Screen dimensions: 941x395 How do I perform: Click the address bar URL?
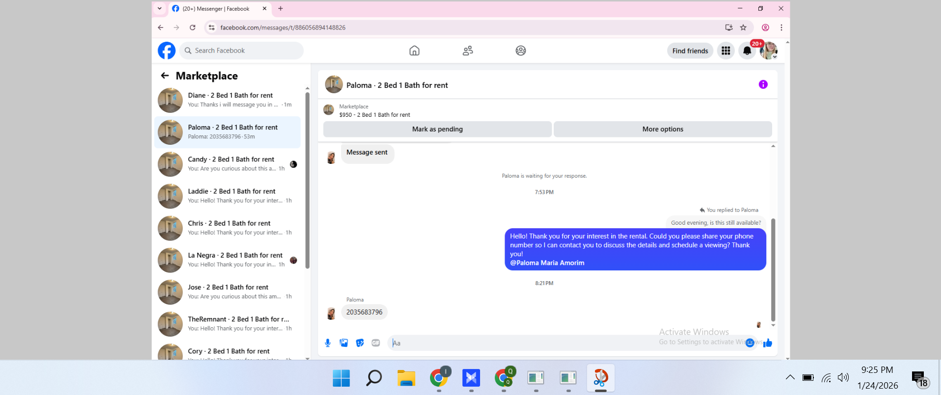tap(283, 27)
